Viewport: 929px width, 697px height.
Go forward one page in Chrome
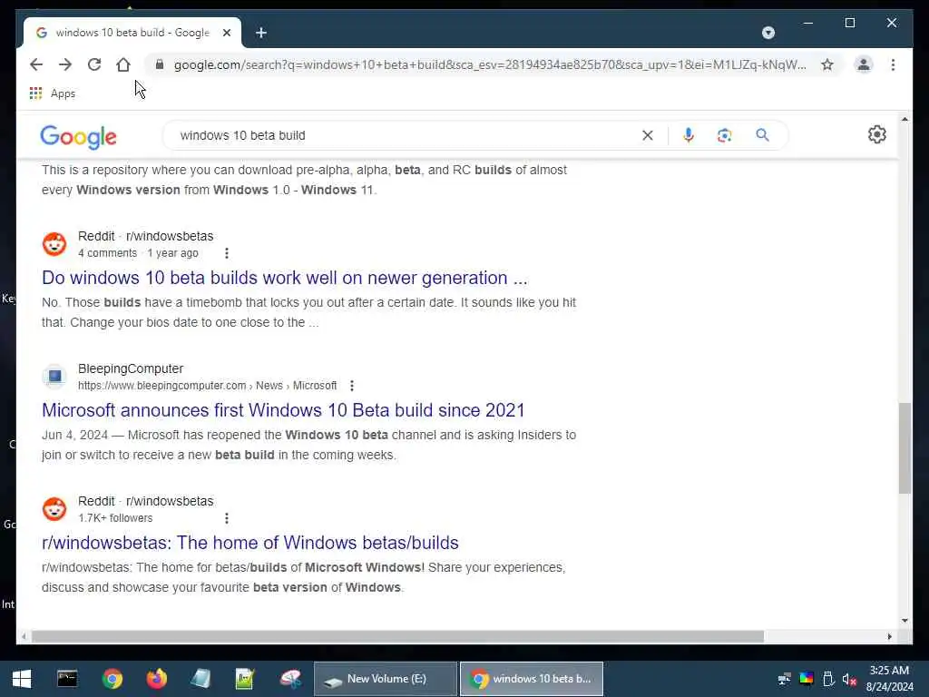[x=65, y=64]
